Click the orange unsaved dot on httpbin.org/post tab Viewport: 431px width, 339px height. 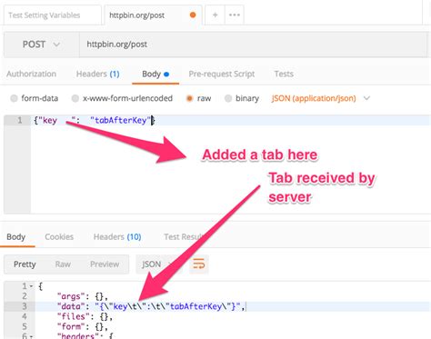pyautogui.click(x=193, y=15)
